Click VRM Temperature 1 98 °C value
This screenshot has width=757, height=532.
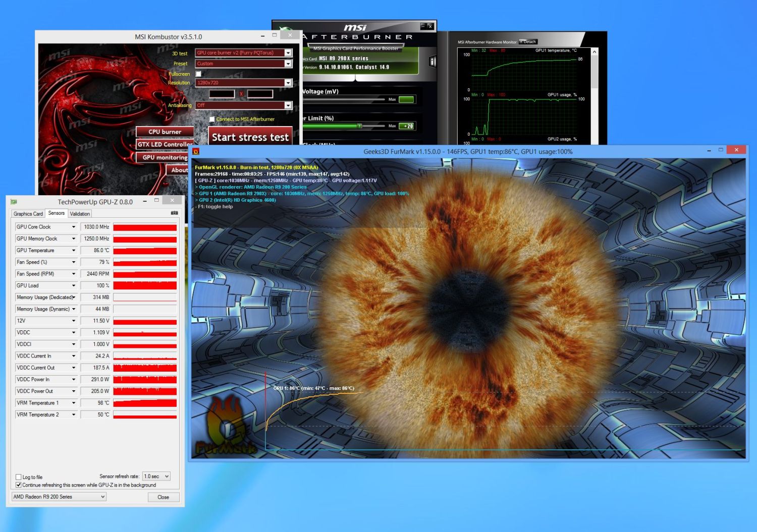click(x=95, y=403)
